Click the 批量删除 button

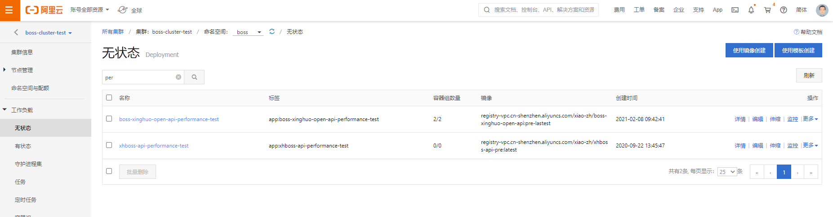pyautogui.click(x=138, y=172)
